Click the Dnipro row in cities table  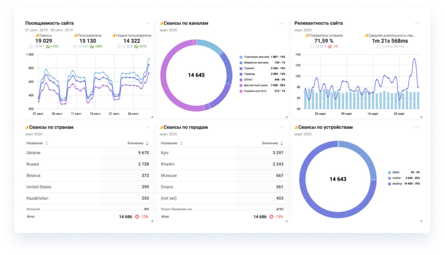(222, 187)
